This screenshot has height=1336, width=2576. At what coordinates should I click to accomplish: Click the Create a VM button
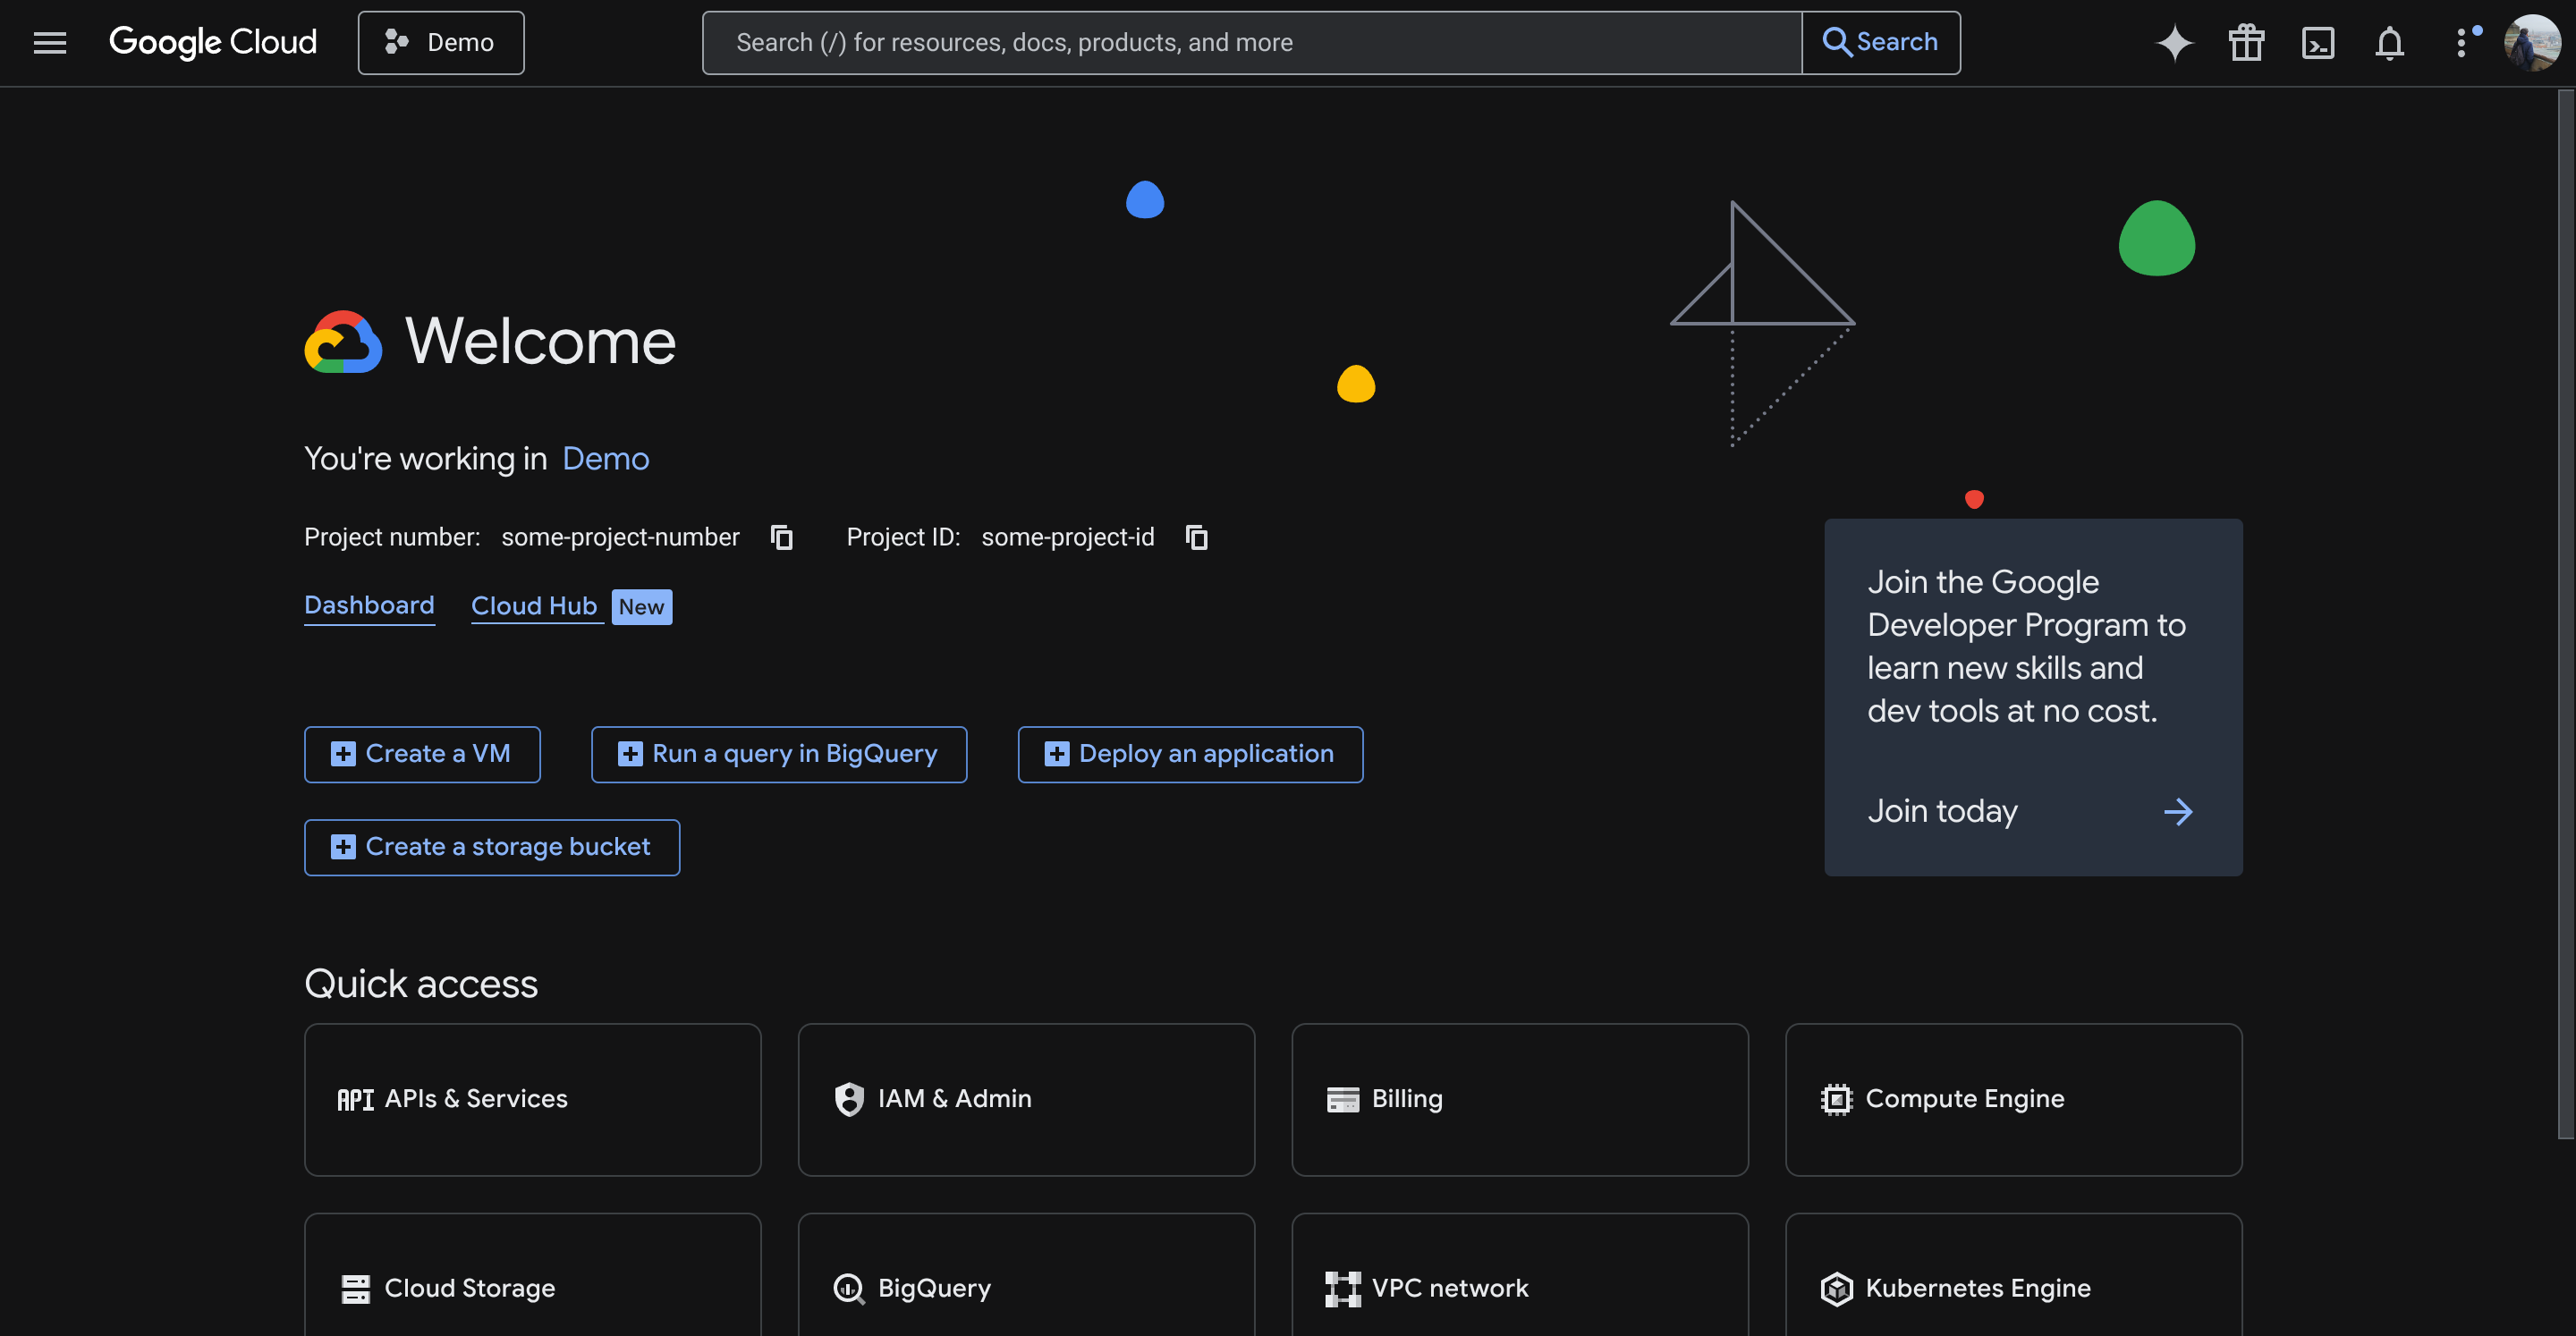422,753
